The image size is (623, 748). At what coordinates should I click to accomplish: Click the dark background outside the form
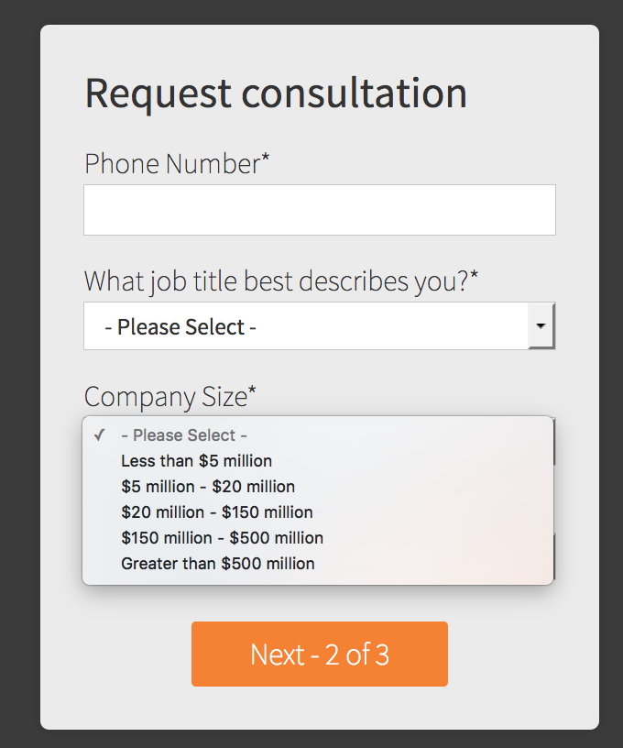coord(18,367)
